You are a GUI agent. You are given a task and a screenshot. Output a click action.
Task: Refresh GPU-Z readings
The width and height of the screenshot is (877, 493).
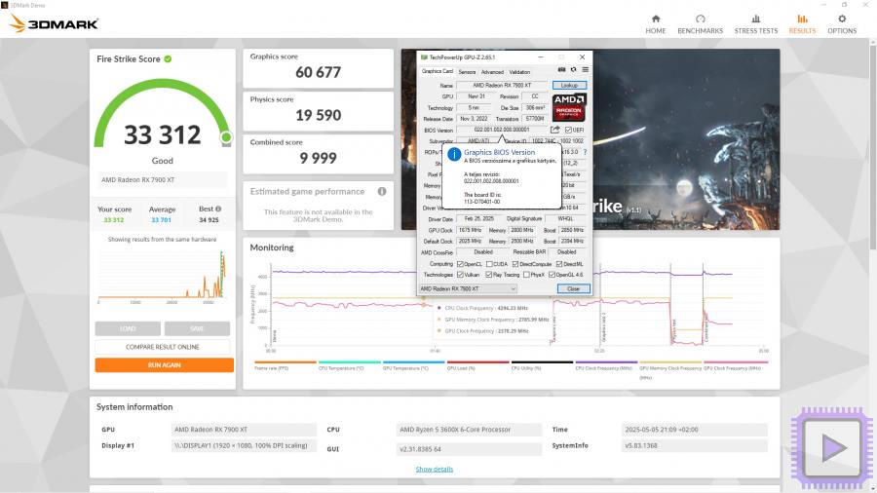[x=573, y=70]
